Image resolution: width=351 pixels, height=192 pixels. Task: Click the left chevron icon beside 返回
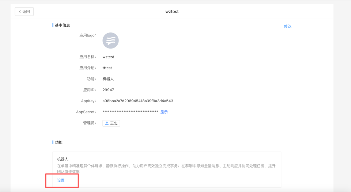click(20, 11)
